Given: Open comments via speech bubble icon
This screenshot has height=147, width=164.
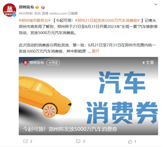Looking at the screenshot, I should (78, 141).
